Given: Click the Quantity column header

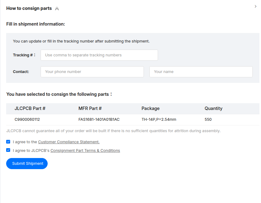Looking at the screenshot, I should pos(213,108).
